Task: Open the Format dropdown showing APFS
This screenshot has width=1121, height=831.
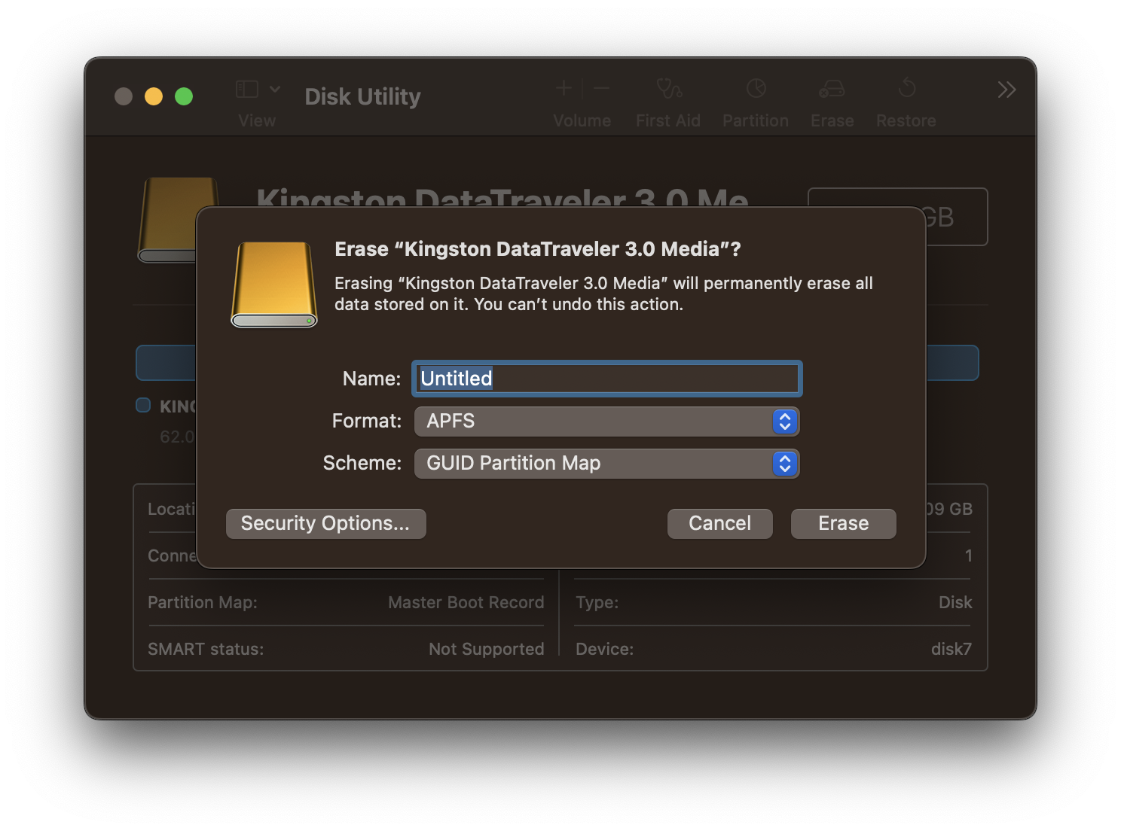Action: coord(606,421)
